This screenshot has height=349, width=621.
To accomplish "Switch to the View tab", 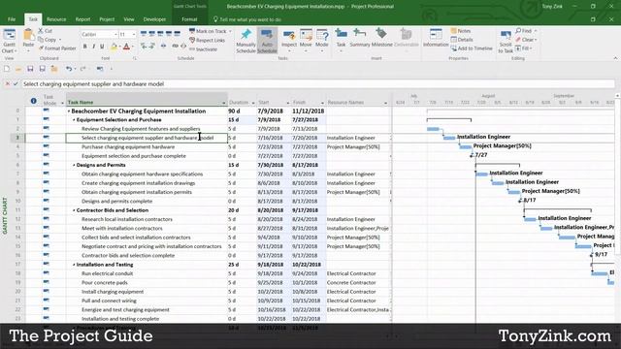I will [x=129, y=19].
